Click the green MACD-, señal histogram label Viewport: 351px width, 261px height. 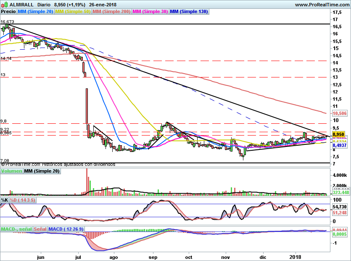[x=16, y=229]
